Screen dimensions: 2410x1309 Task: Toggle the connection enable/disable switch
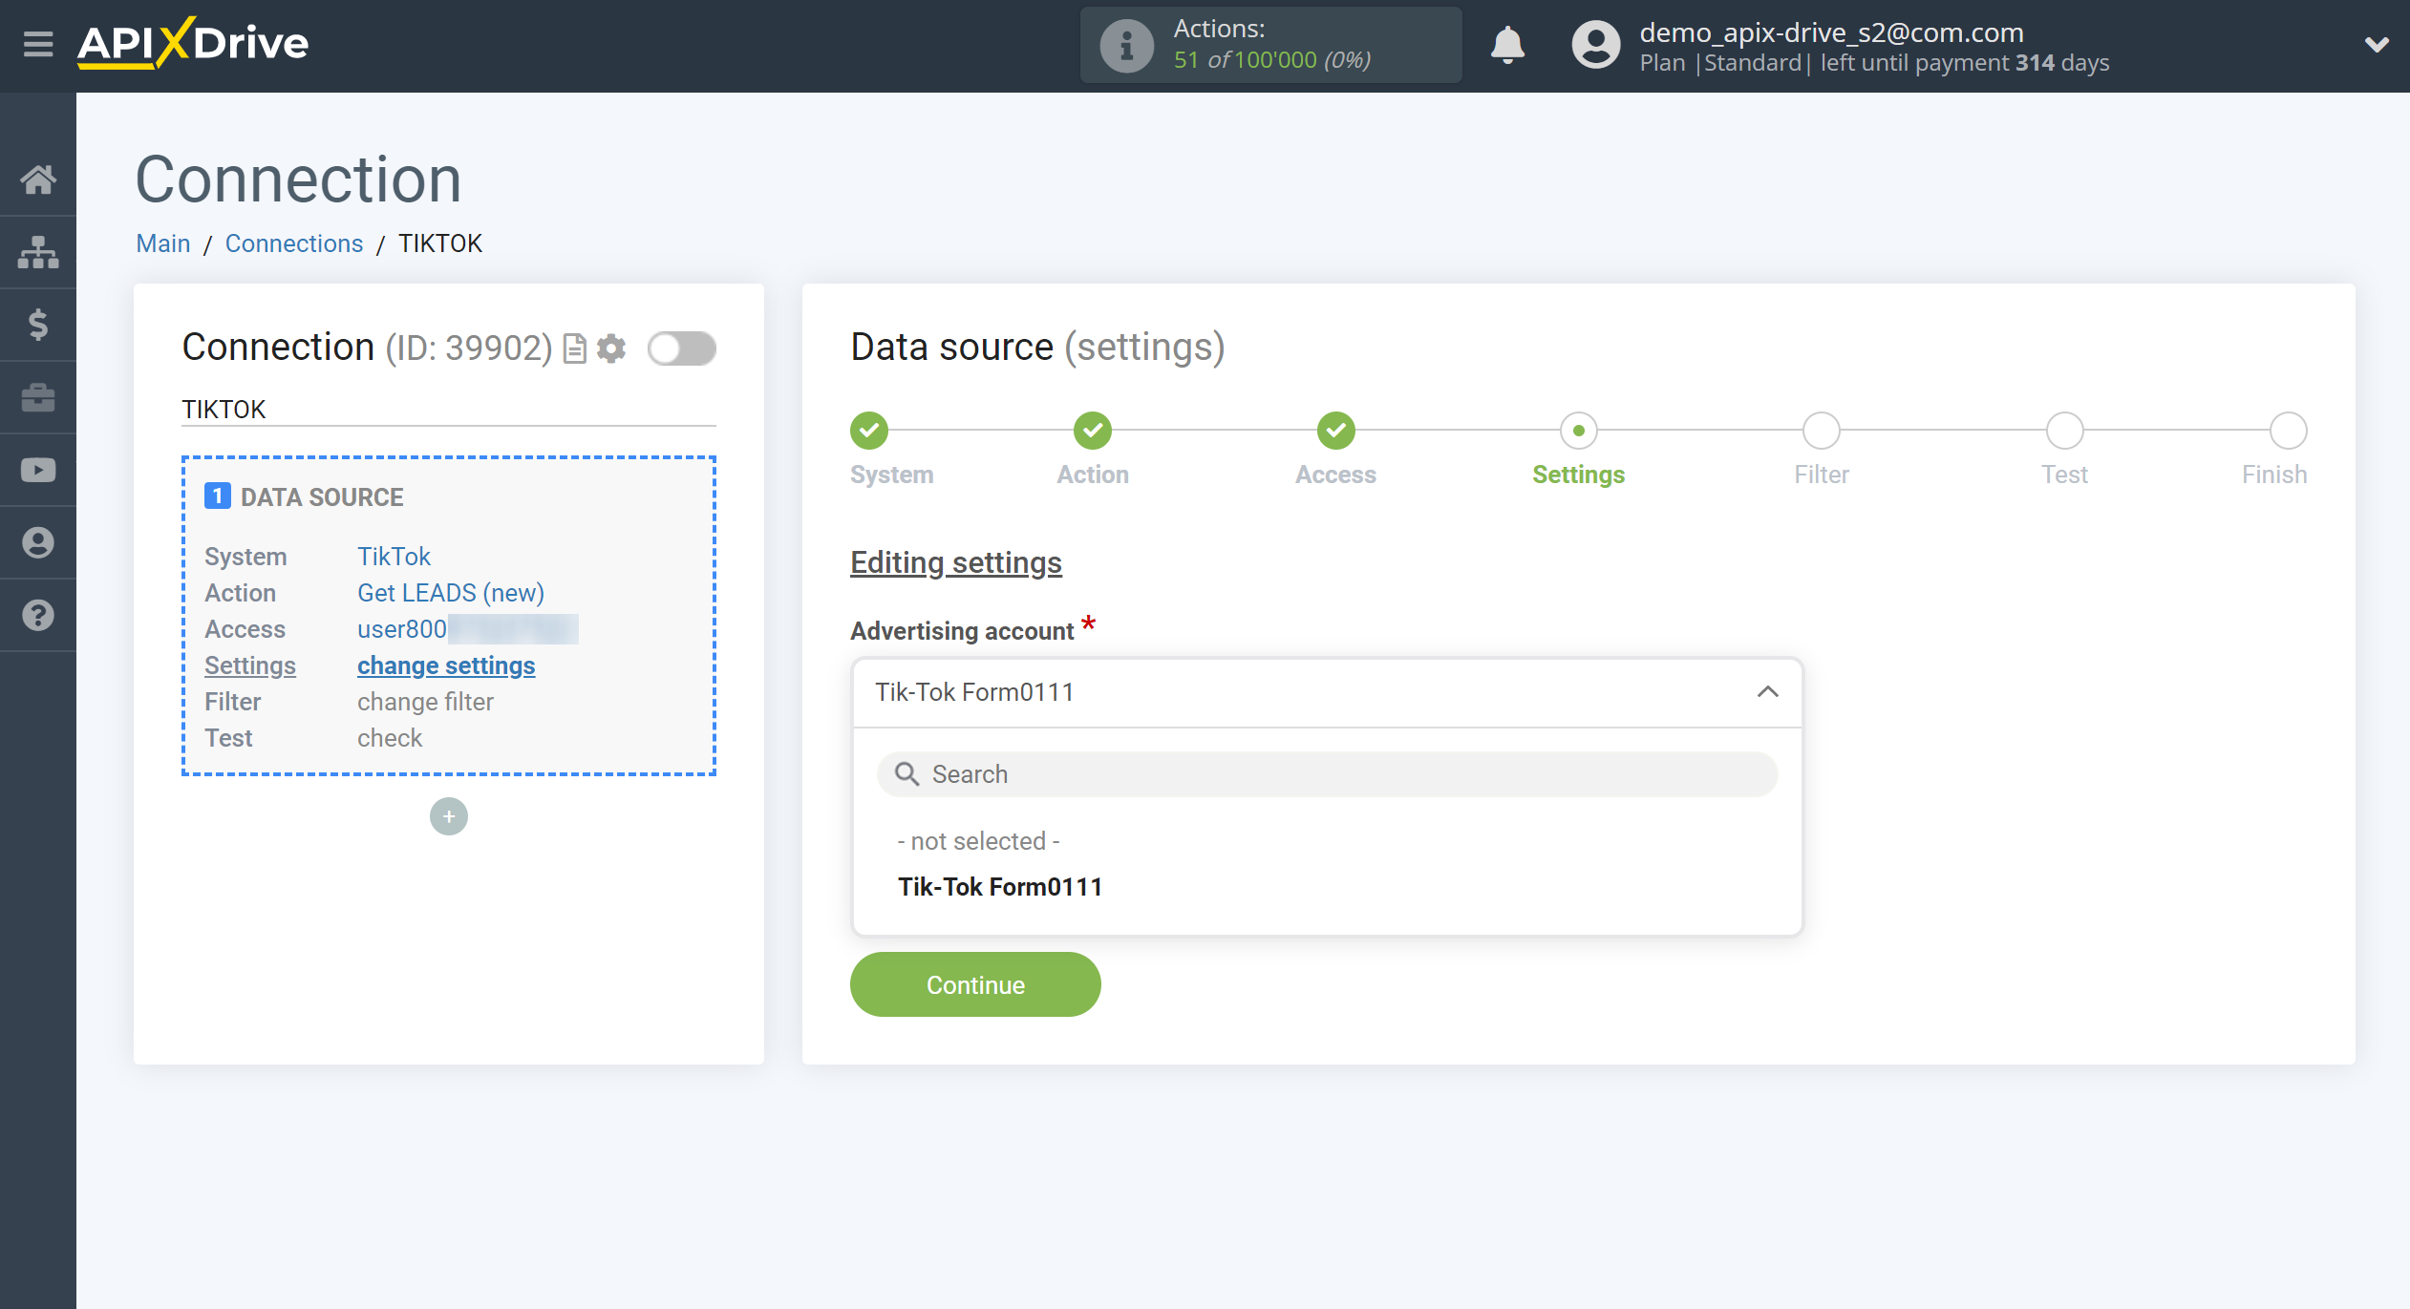point(678,348)
